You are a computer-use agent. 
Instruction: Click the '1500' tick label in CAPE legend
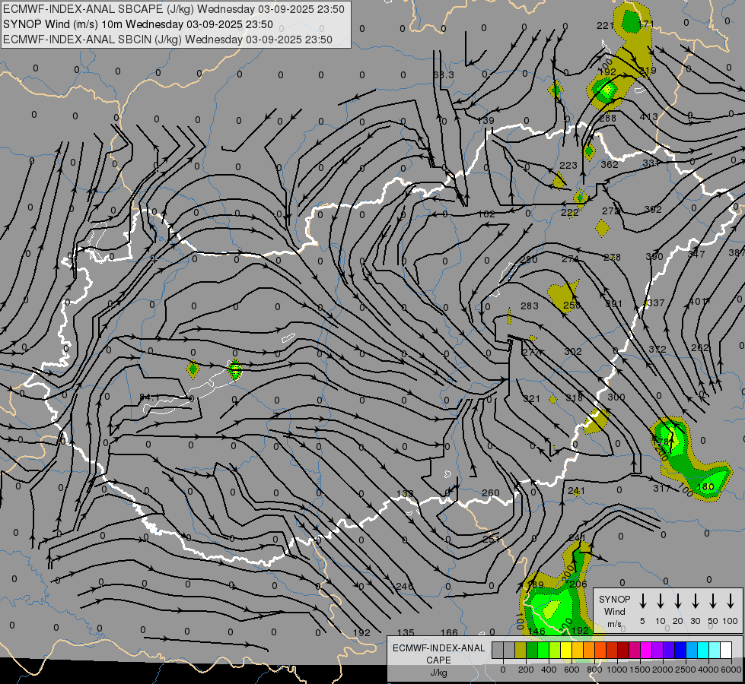[640, 670]
